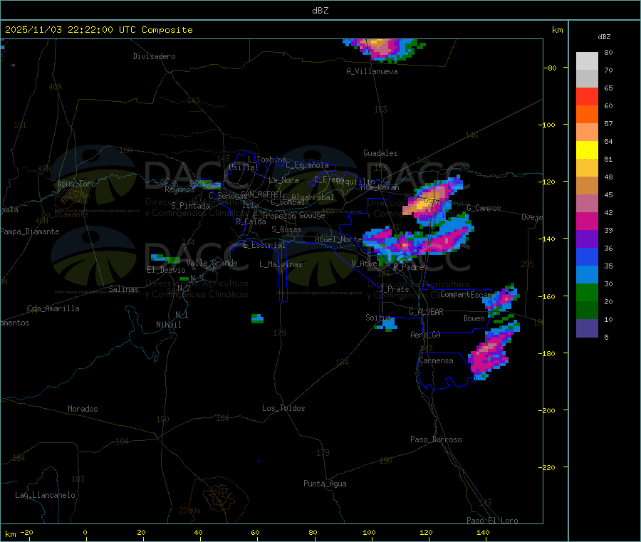
Task: Click the small isolated echo south of L_Malvinas
Action: (x=257, y=318)
